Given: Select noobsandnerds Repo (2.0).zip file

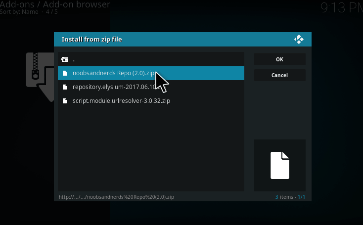Looking at the screenshot, I should pyautogui.click(x=151, y=73).
